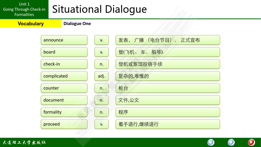Open the Dialogue One tab
This screenshot has width=261, height=147.
pyautogui.click(x=77, y=23)
